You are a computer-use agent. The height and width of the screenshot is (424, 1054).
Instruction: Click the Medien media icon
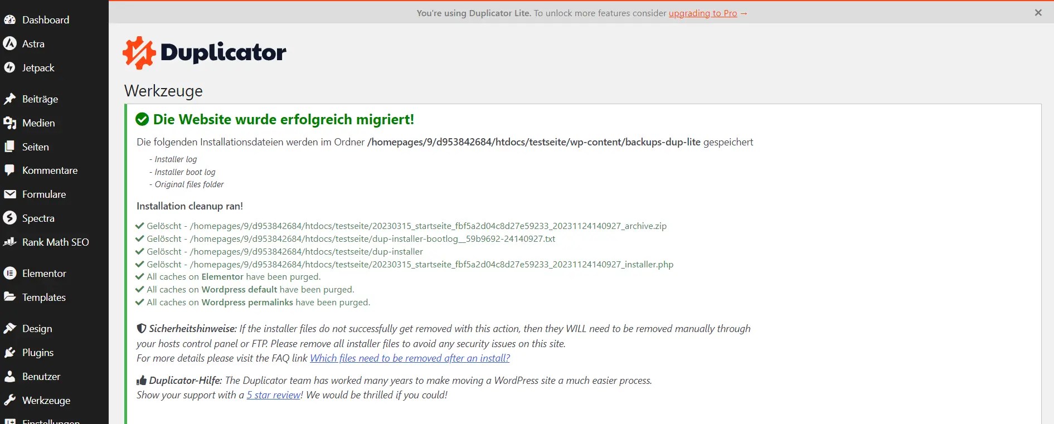click(x=9, y=123)
